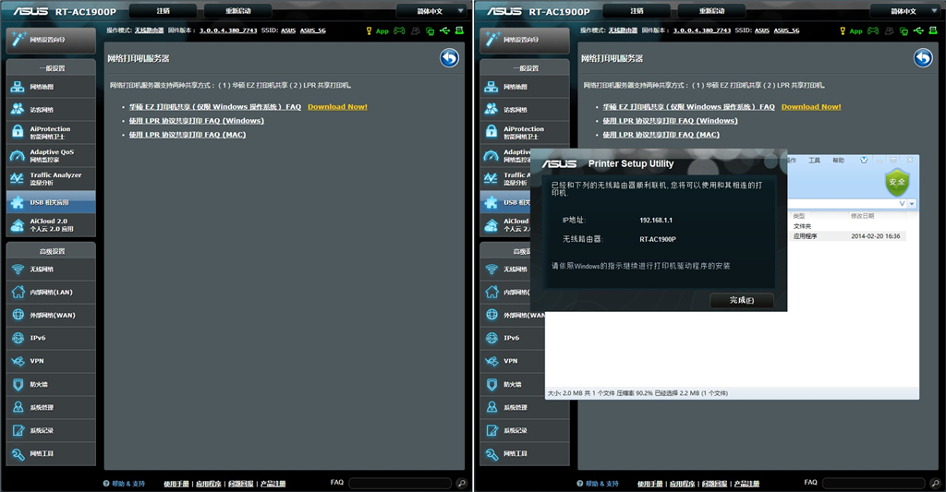The height and width of the screenshot is (492, 946).
Task: Click game controller status icon in left screenshot
Action: click(399, 30)
